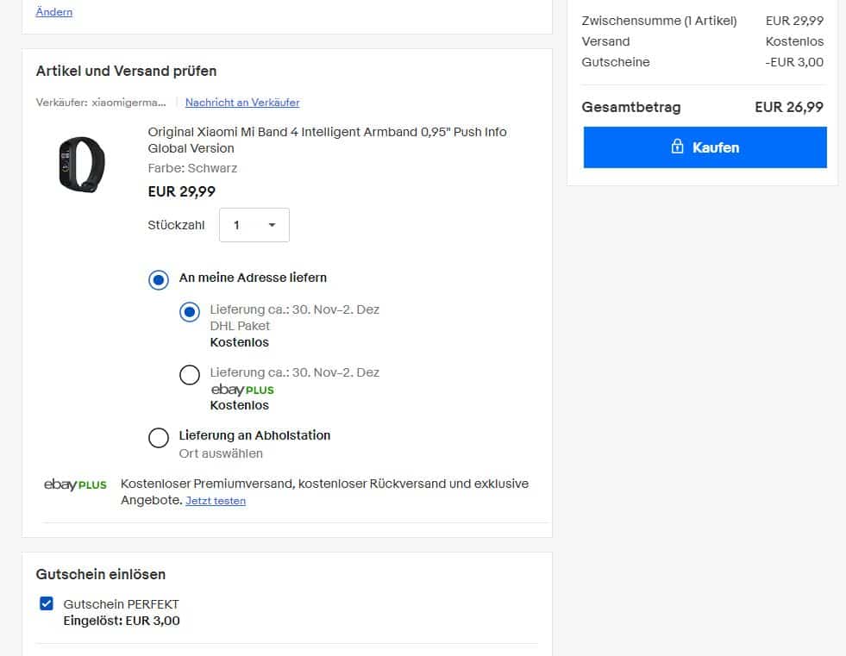Choose the DHL Paket delivery option
The image size is (846, 656).
tap(190, 312)
